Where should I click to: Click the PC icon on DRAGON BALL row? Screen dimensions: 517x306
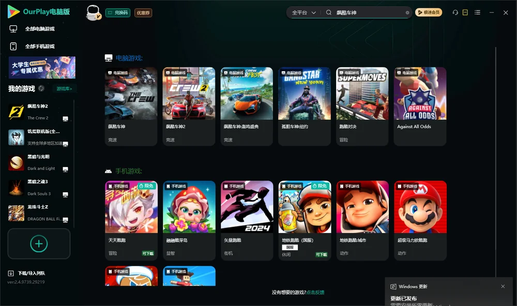click(65, 220)
